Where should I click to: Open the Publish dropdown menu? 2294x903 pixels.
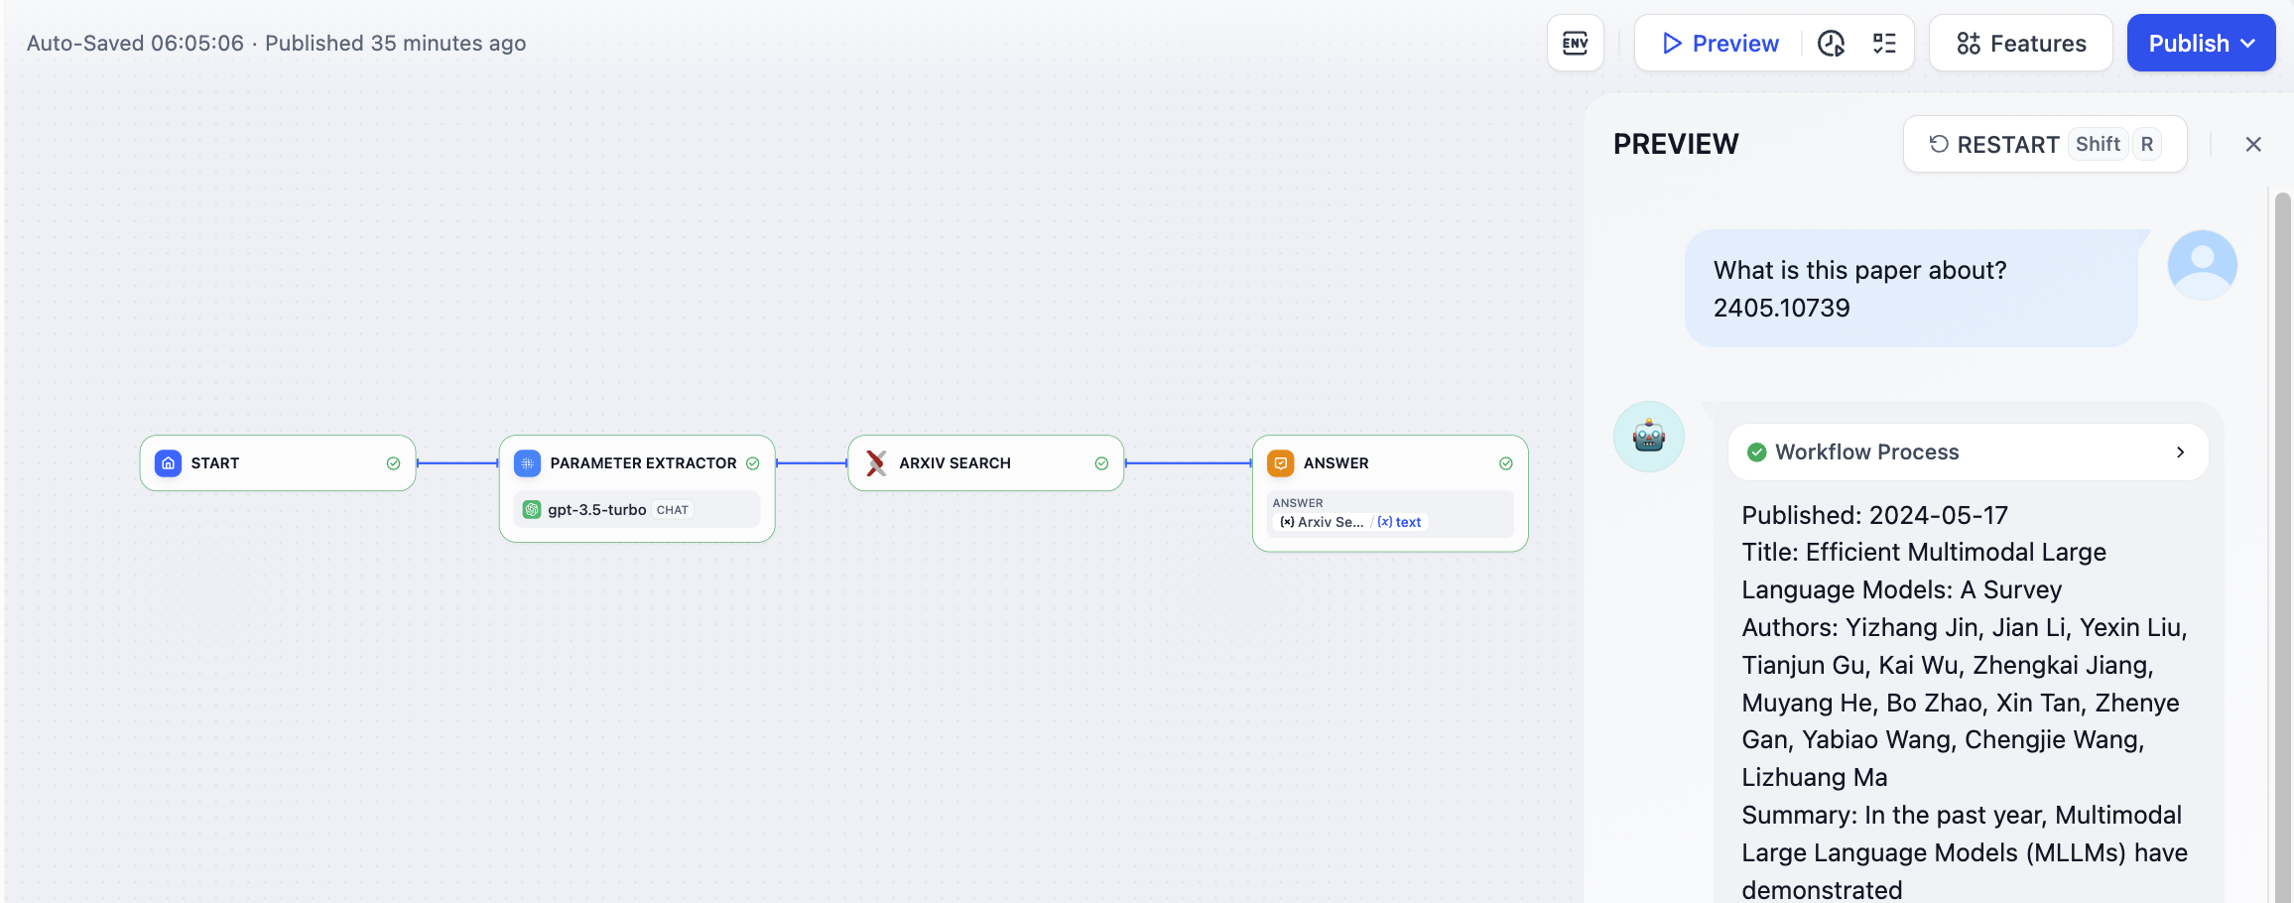[x=2201, y=44]
